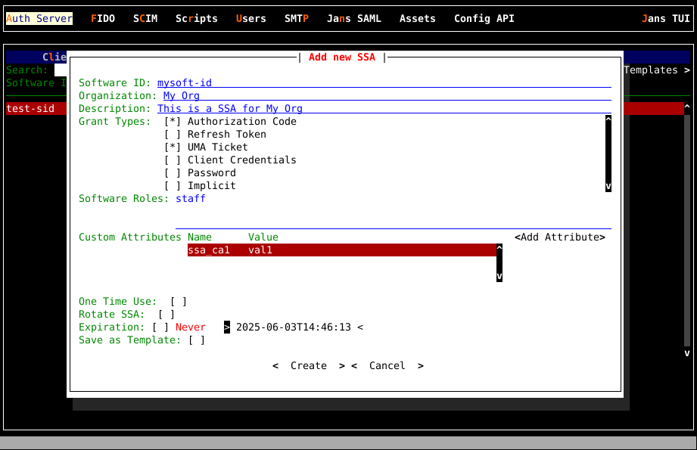Image resolution: width=697 pixels, height=450 pixels.
Task: Check the Never expiration checkbox
Action: [x=160, y=327]
